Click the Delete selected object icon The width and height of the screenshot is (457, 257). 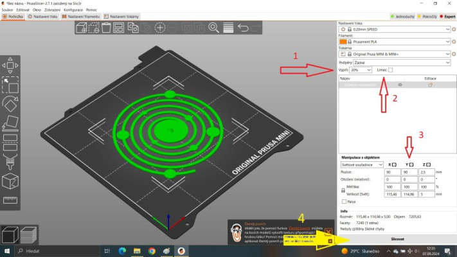click(94, 28)
